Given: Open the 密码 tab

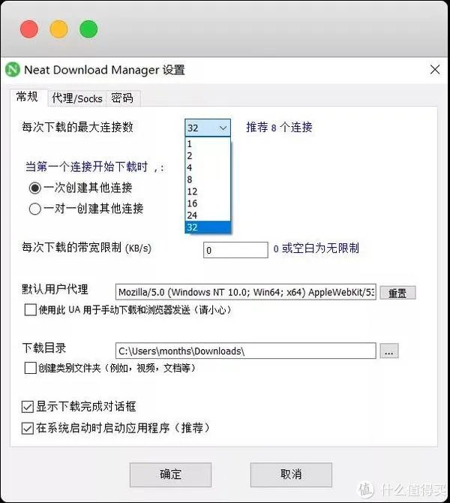Looking at the screenshot, I should click(x=122, y=98).
